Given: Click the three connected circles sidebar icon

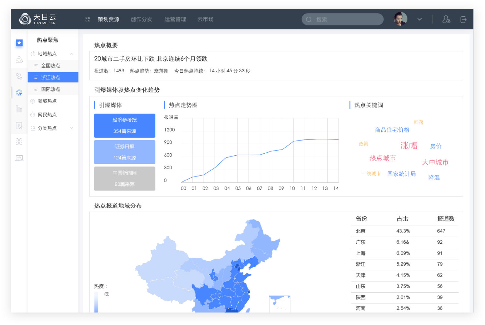Looking at the screenshot, I should pyautogui.click(x=19, y=60).
